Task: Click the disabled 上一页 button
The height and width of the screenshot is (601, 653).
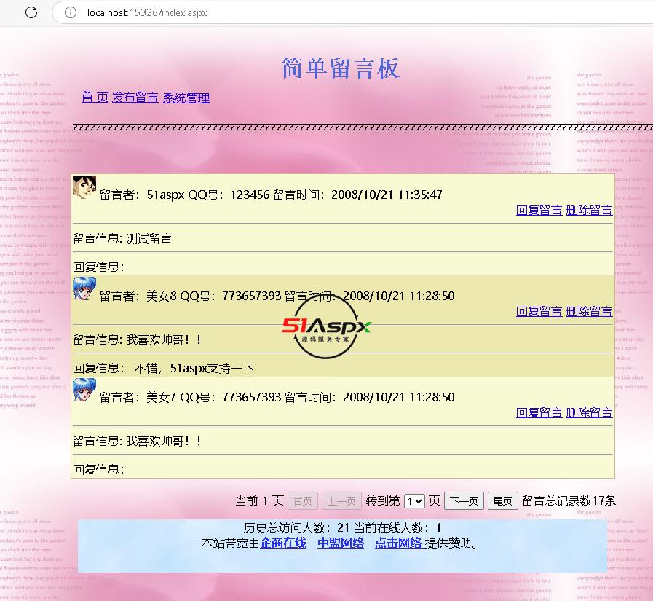Action: [341, 501]
